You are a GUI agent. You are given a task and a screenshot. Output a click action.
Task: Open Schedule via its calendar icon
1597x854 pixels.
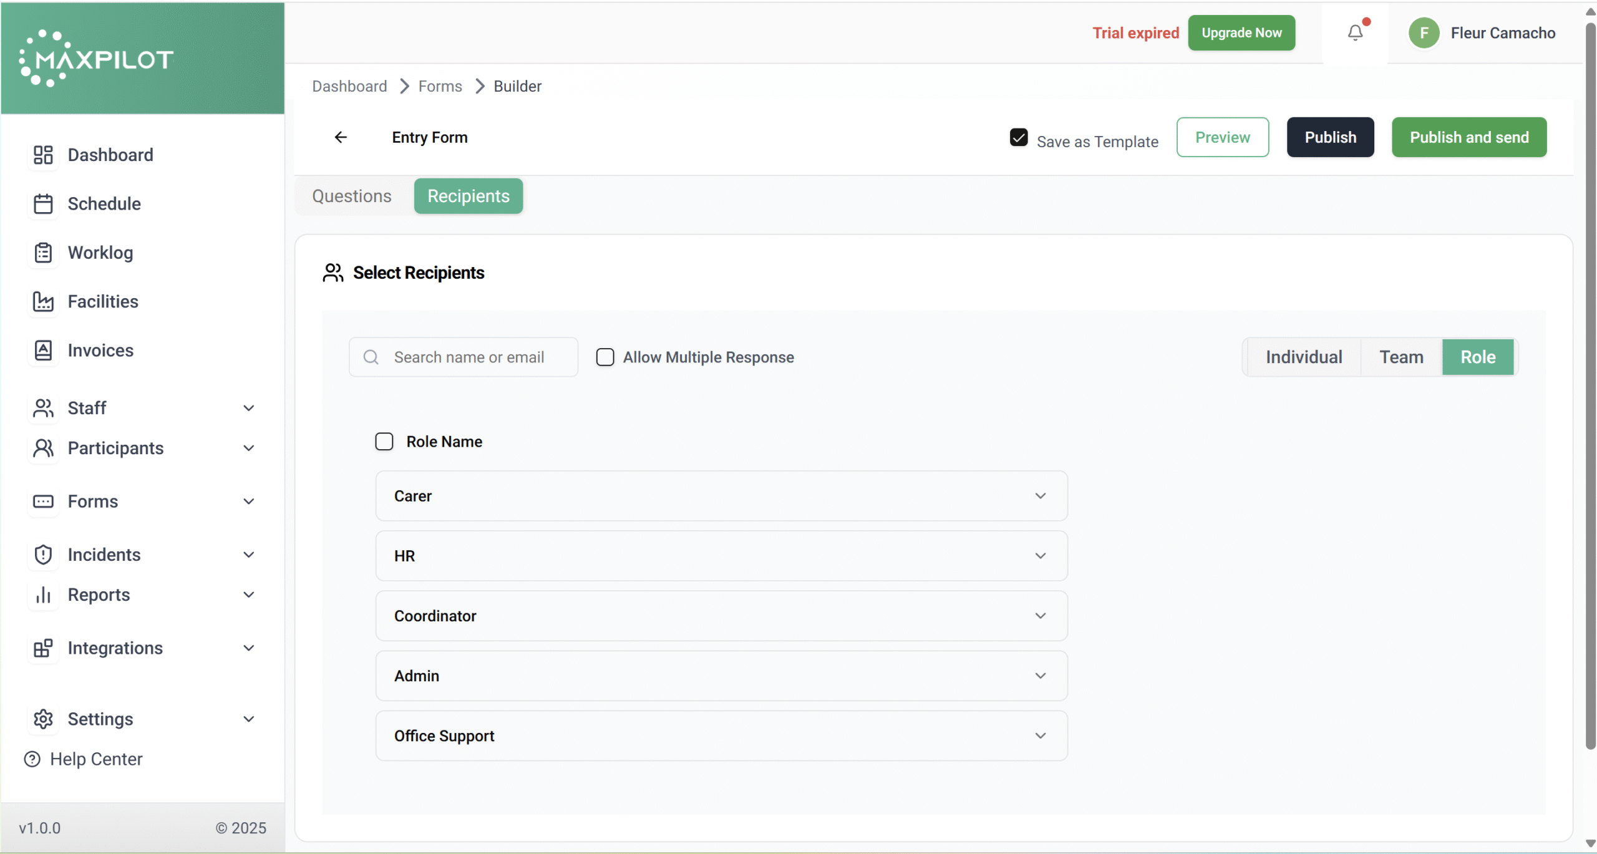[43, 204]
